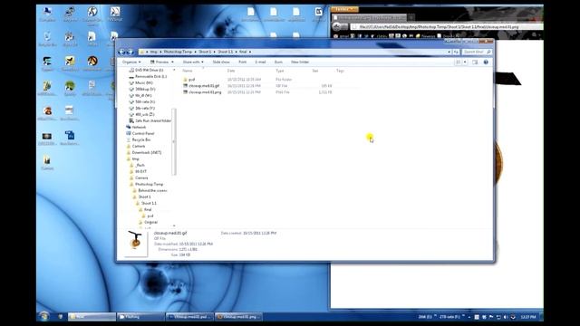Click the Preview toolbar button
The width and height of the screenshot is (580, 326).
[159, 62]
